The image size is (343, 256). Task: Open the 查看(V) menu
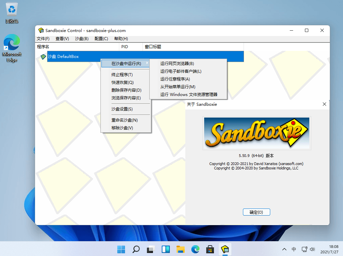[62, 39]
